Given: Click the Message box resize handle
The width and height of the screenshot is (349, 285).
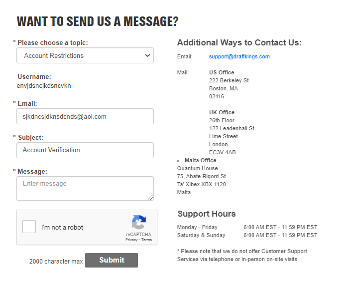Looking at the screenshot, I should pos(151,197).
